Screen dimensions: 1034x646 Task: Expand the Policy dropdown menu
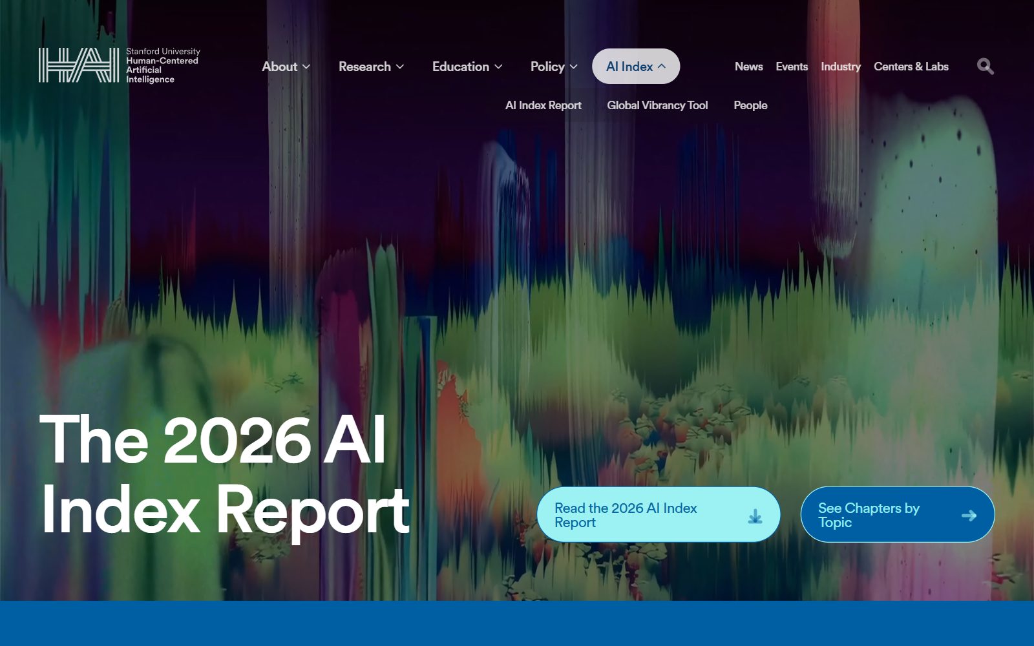(x=554, y=67)
